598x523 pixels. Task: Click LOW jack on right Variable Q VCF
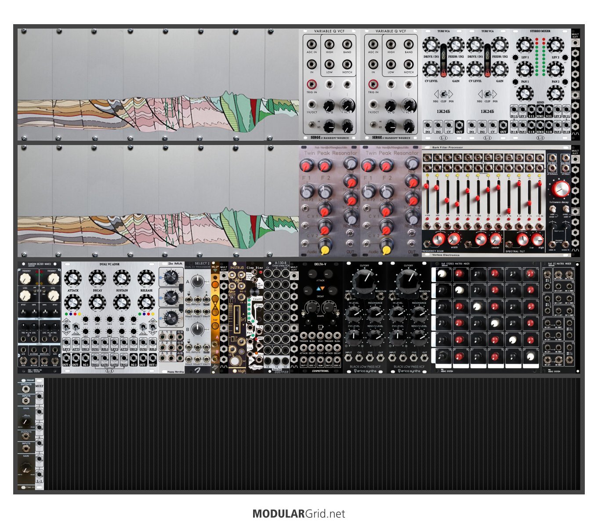pos(391,65)
